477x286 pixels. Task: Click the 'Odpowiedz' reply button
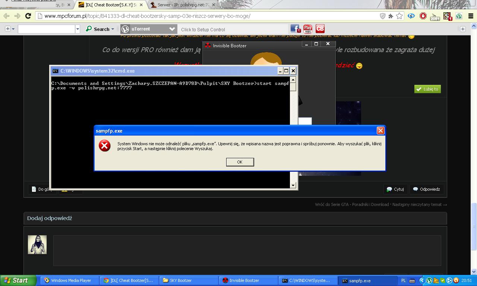tap(426, 189)
